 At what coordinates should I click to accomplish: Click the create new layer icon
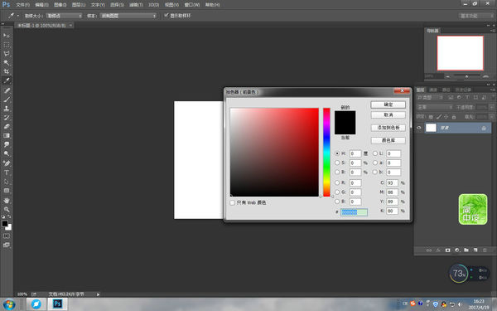(x=475, y=250)
